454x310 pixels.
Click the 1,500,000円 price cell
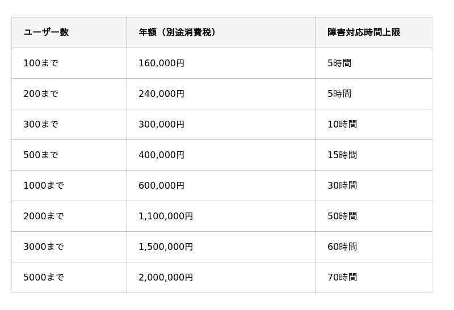[166, 247]
